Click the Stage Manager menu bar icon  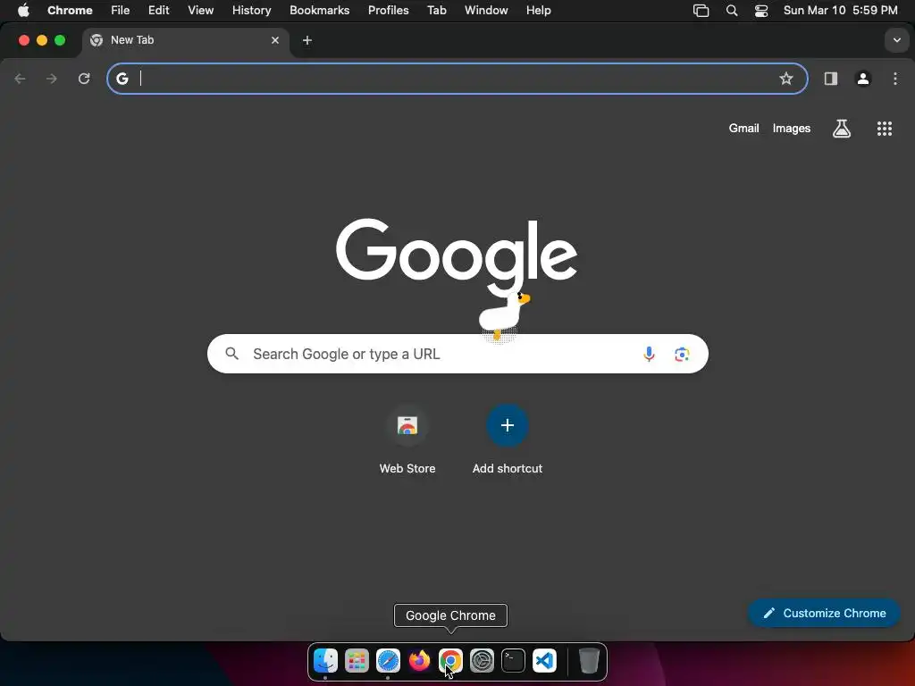701,11
